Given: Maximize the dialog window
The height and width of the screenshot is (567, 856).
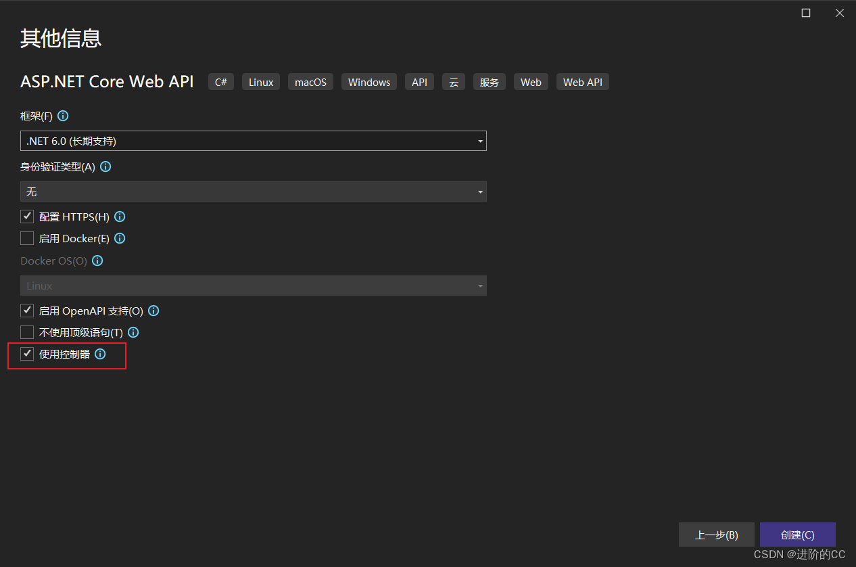Looking at the screenshot, I should tap(806, 13).
